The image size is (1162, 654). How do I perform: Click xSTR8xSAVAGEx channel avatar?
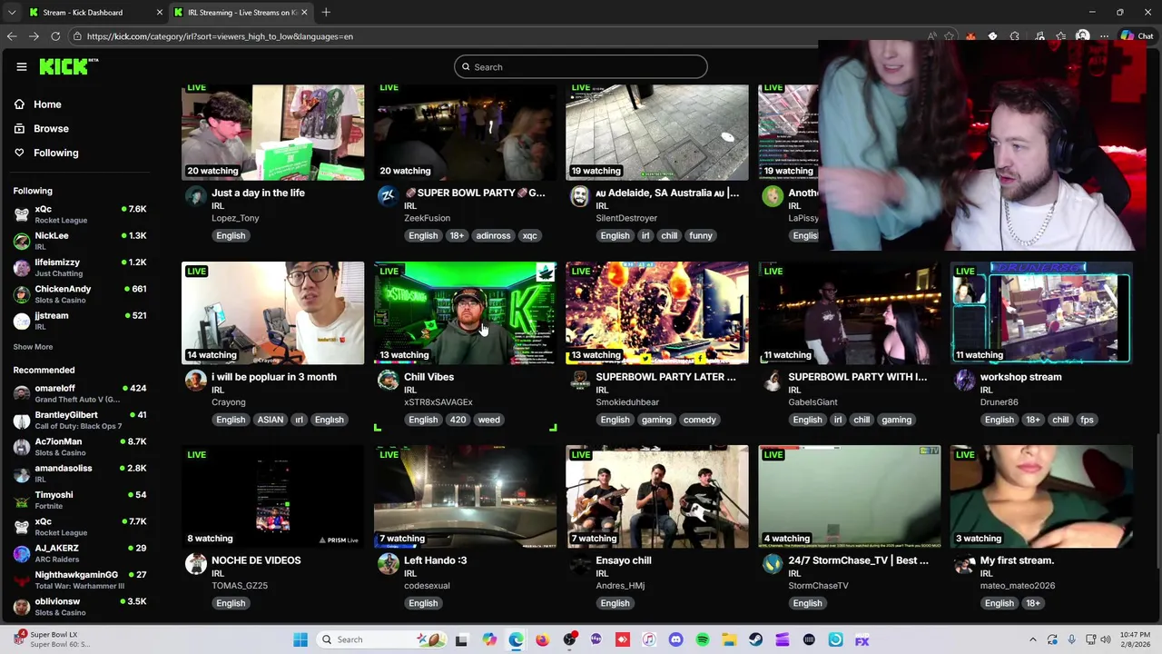click(x=388, y=380)
